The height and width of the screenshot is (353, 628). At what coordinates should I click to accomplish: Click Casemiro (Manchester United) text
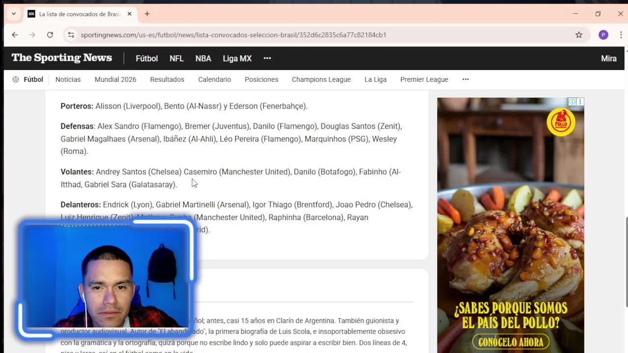point(237,172)
